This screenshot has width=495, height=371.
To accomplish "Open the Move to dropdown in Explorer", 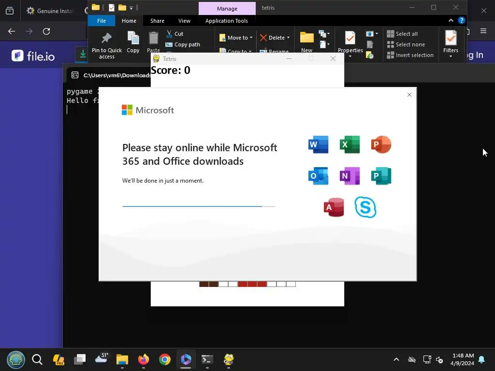I will (236, 38).
